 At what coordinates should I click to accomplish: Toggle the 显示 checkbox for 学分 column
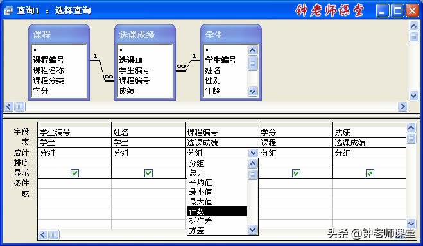[x=296, y=173]
